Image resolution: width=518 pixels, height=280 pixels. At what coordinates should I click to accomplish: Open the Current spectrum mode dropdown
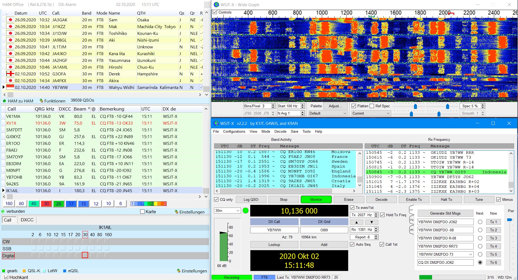[x=371, y=113]
